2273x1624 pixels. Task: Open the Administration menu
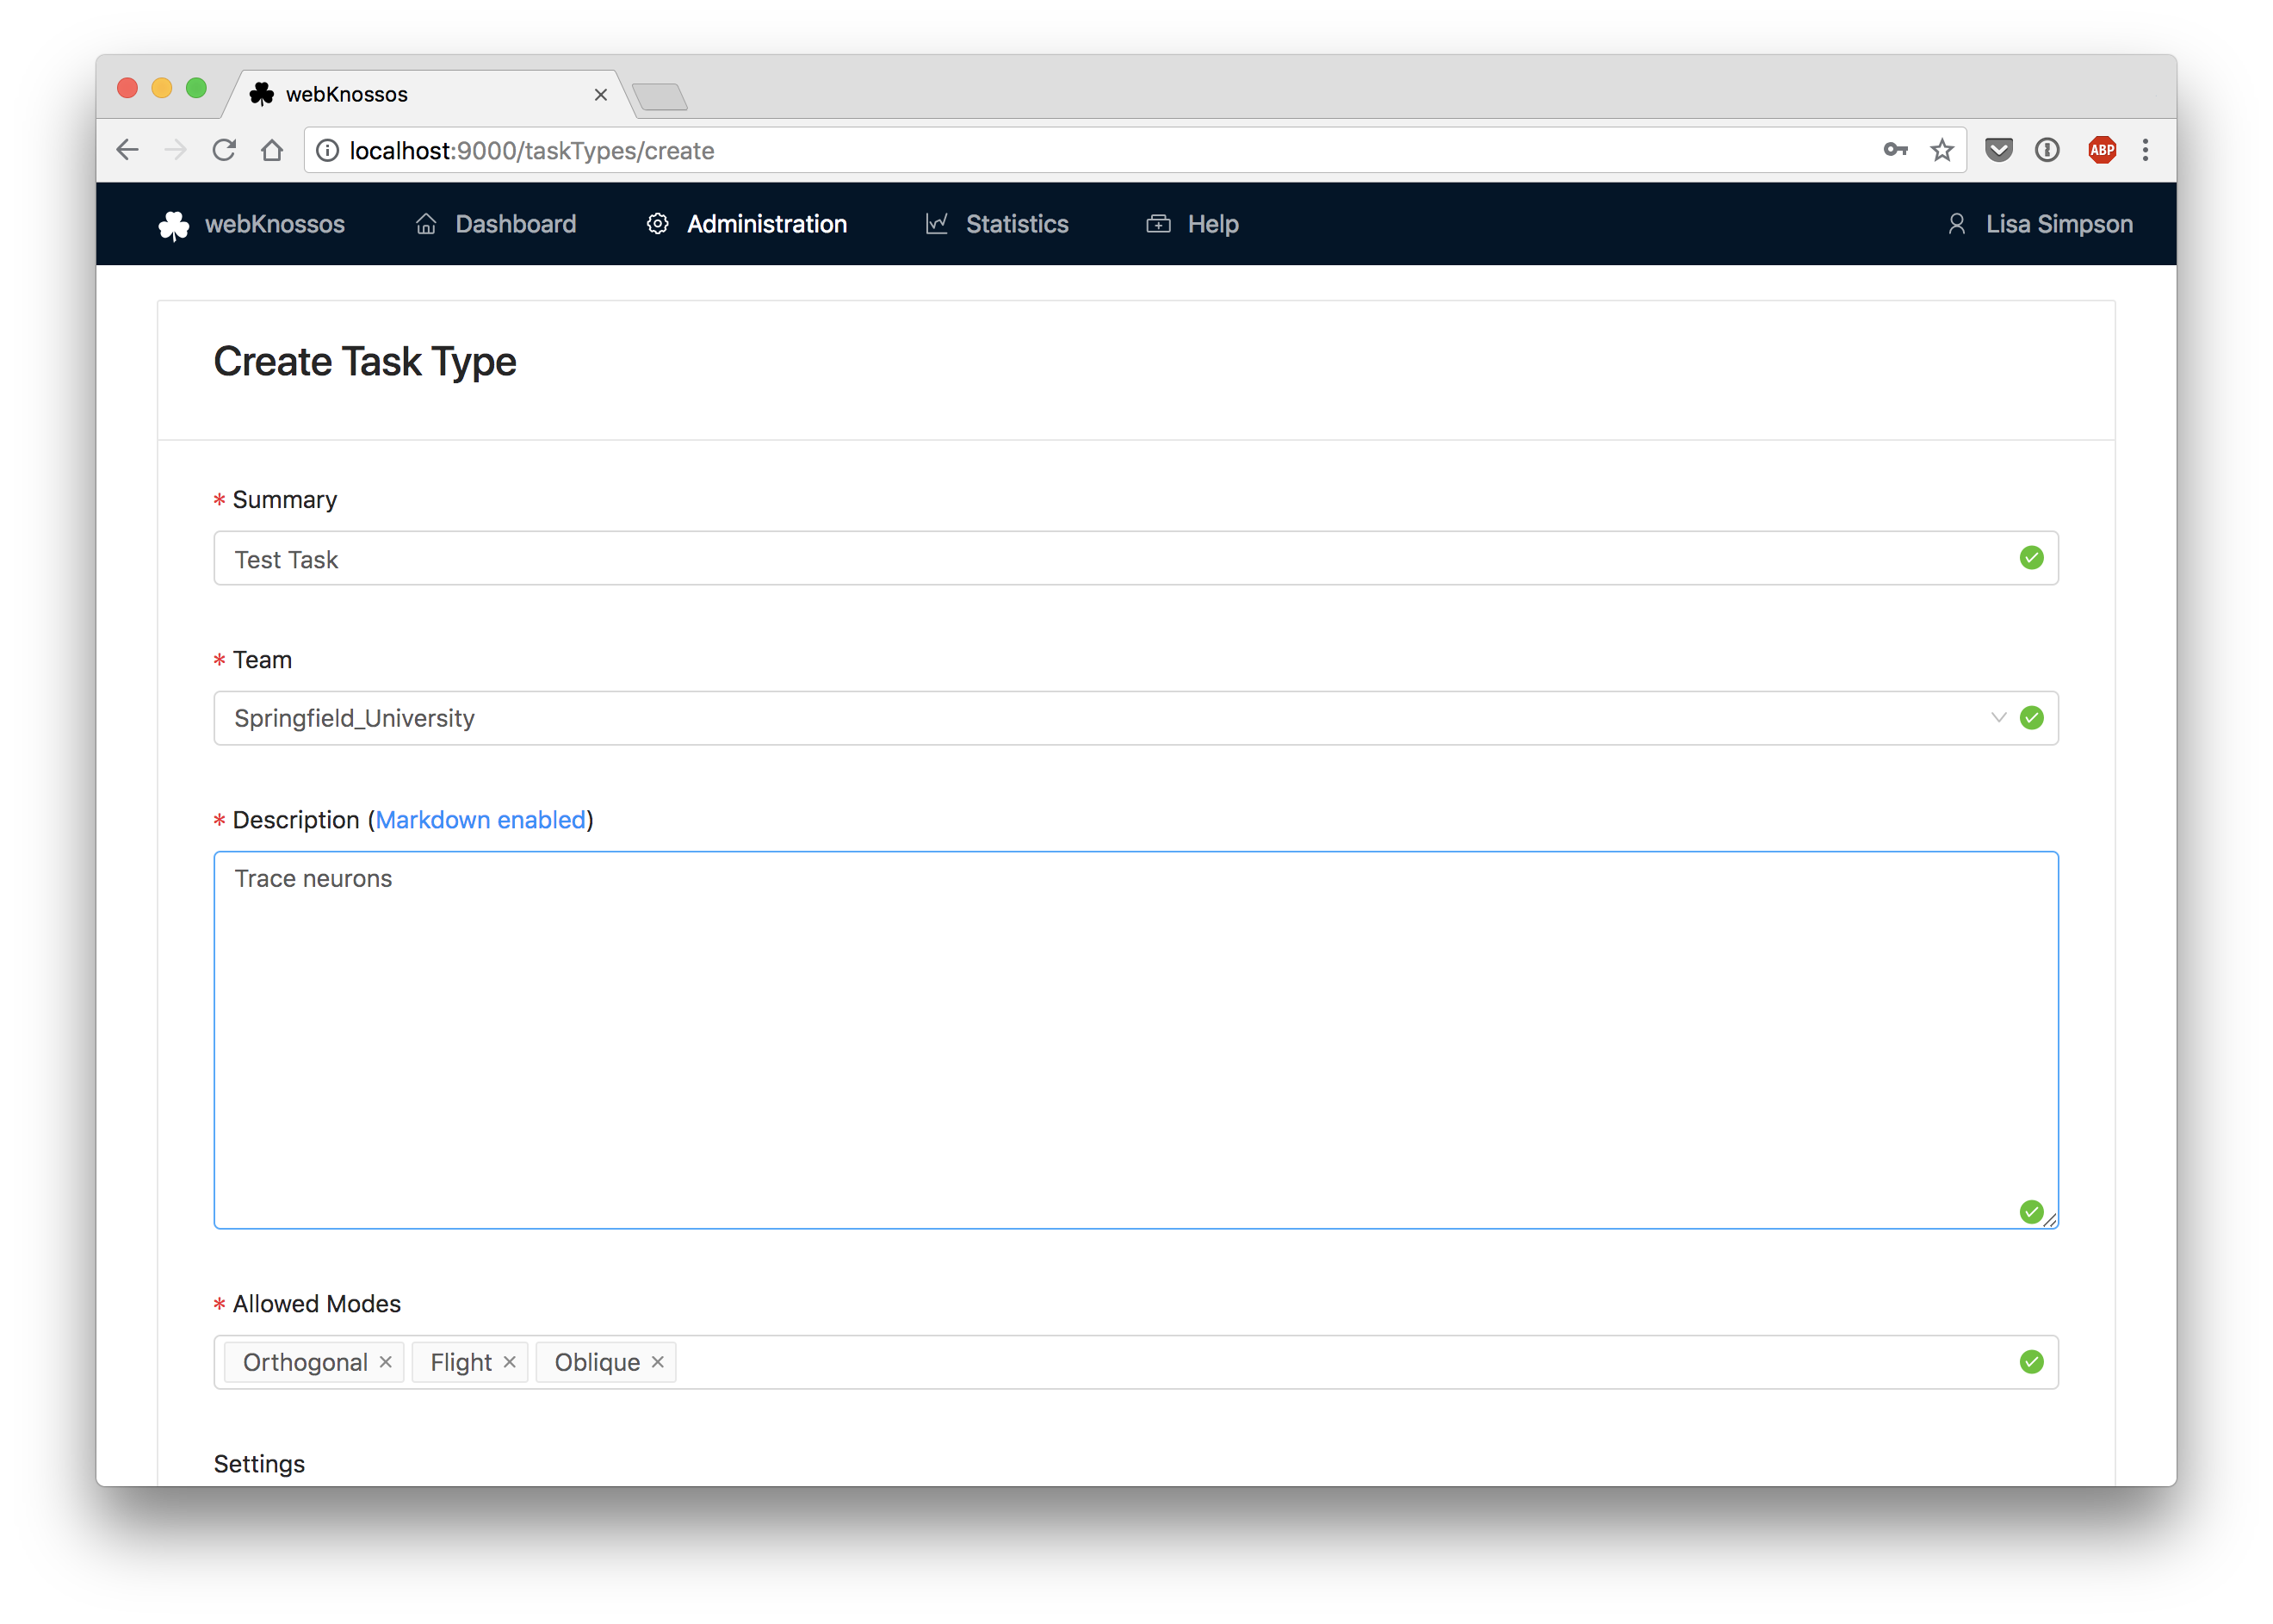[x=747, y=224]
